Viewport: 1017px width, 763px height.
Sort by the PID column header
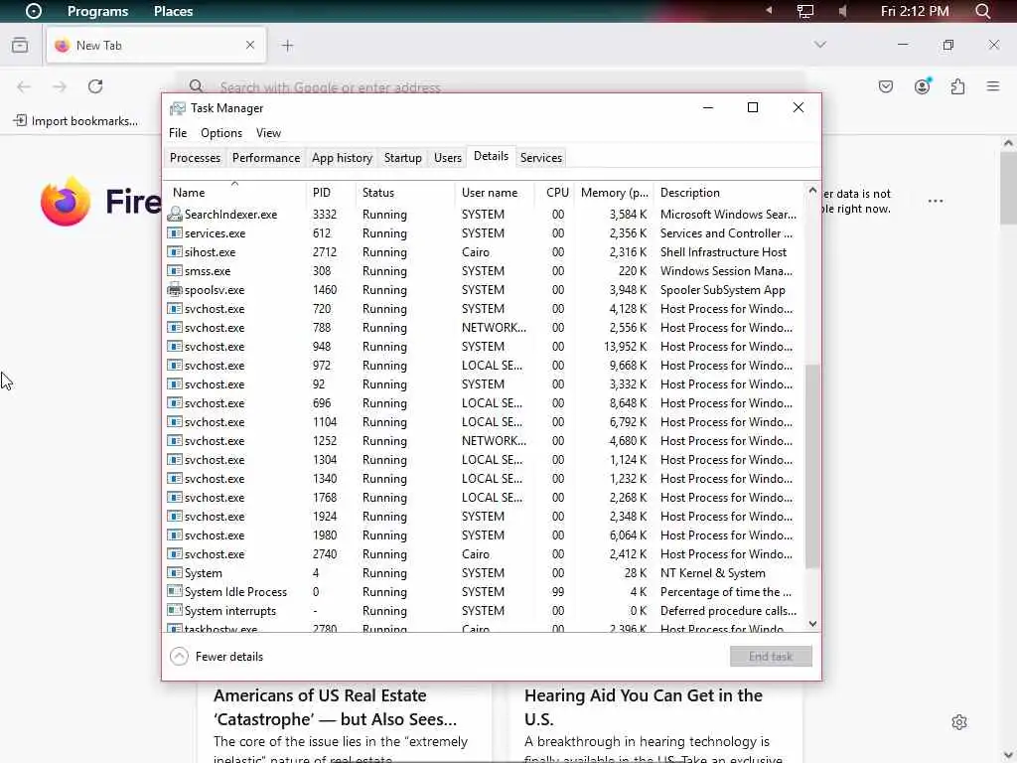click(x=331, y=193)
